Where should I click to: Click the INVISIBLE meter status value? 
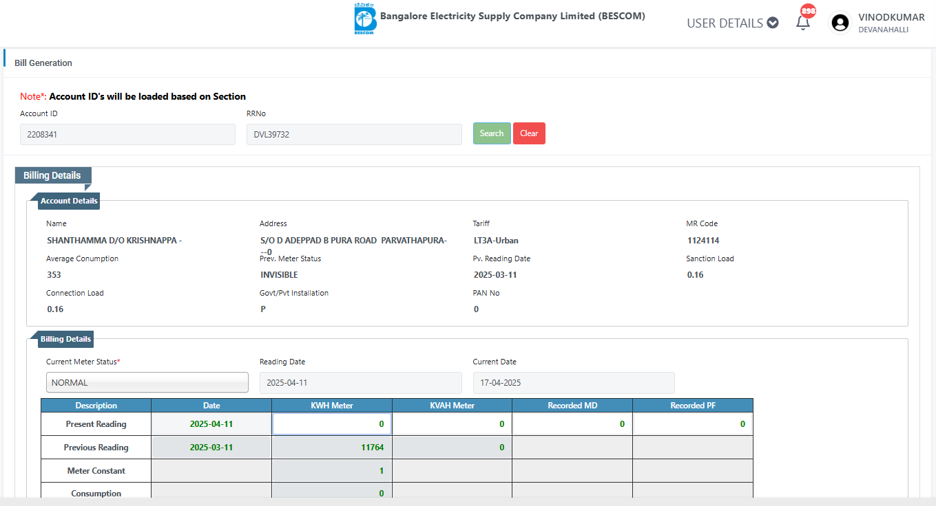click(279, 275)
